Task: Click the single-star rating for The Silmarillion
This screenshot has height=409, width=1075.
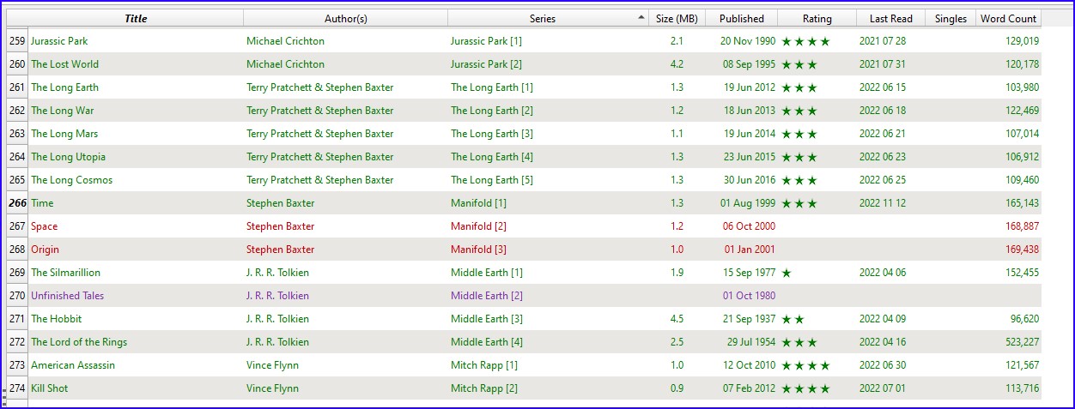Action: [x=787, y=273]
